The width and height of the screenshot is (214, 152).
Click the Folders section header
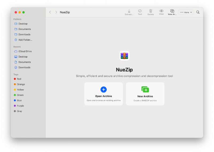click(x=17, y=19)
